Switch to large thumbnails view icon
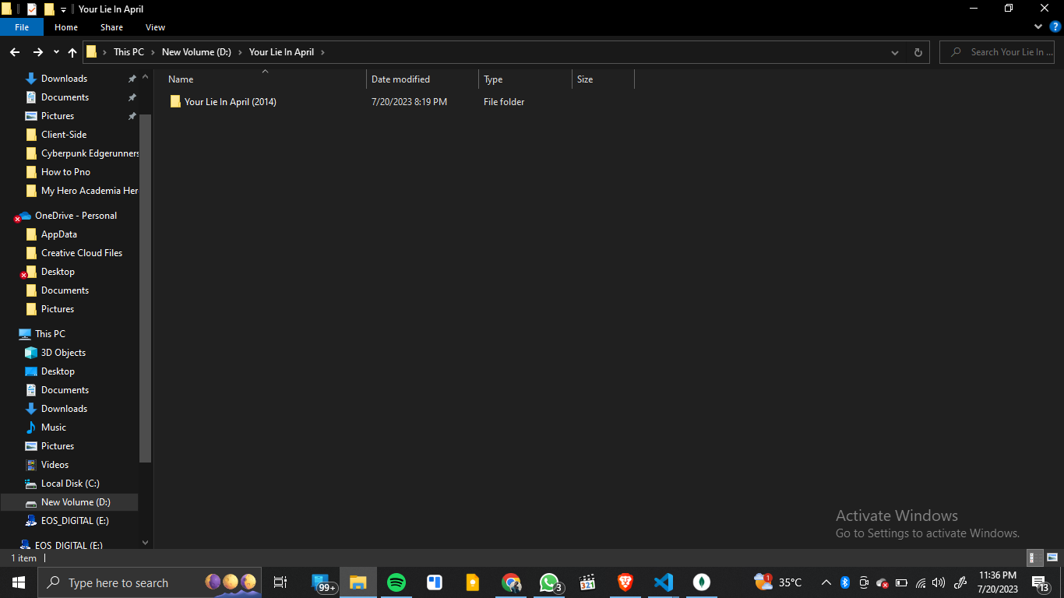 [x=1052, y=558]
